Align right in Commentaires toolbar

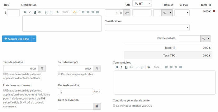tap(176, 67)
